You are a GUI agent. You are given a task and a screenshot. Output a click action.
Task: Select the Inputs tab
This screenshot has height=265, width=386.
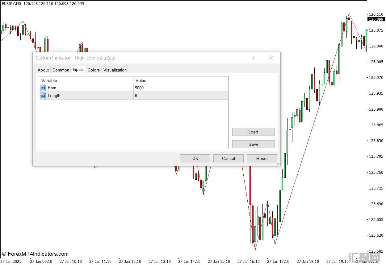click(78, 70)
